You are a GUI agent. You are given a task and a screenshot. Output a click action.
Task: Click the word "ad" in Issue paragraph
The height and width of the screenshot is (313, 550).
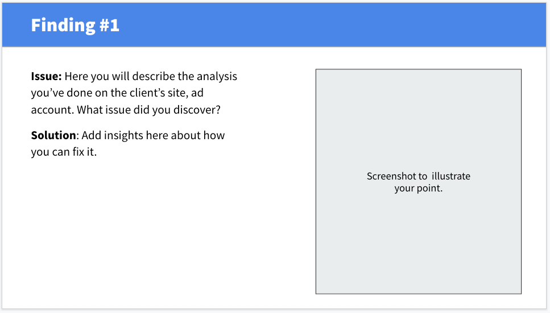(x=197, y=93)
